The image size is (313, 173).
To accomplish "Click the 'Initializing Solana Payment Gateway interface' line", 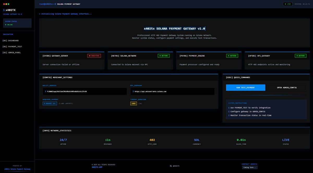I will pyautogui.click(x=65, y=14).
